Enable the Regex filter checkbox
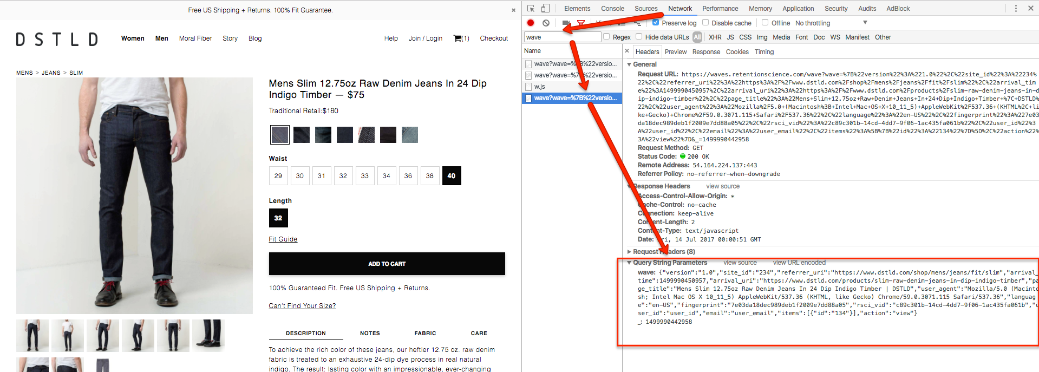Screen dimensions: 1039x372 (x=606, y=36)
